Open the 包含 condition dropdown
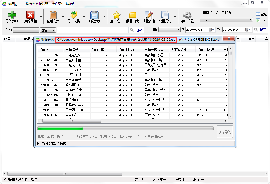 pyautogui.click(x=48, y=30)
